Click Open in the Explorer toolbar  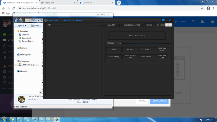click(35, 26)
